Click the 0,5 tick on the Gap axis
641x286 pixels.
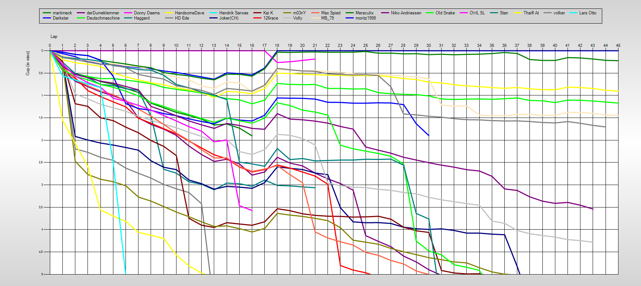point(41,73)
